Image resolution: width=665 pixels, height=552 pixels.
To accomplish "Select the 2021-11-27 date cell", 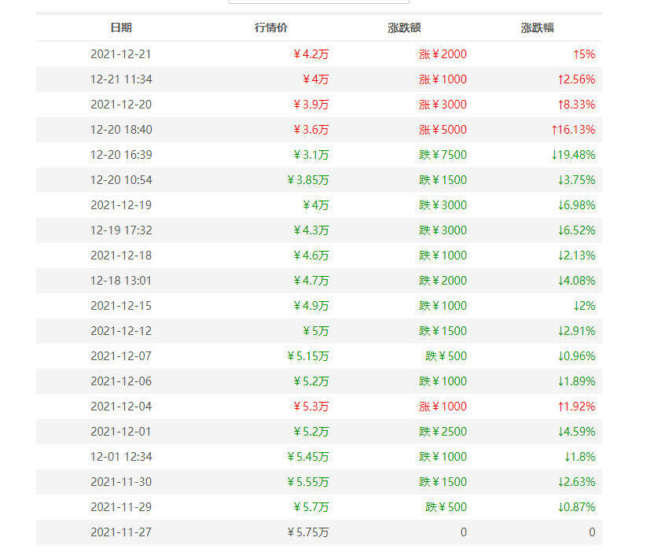I will [x=121, y=532].
